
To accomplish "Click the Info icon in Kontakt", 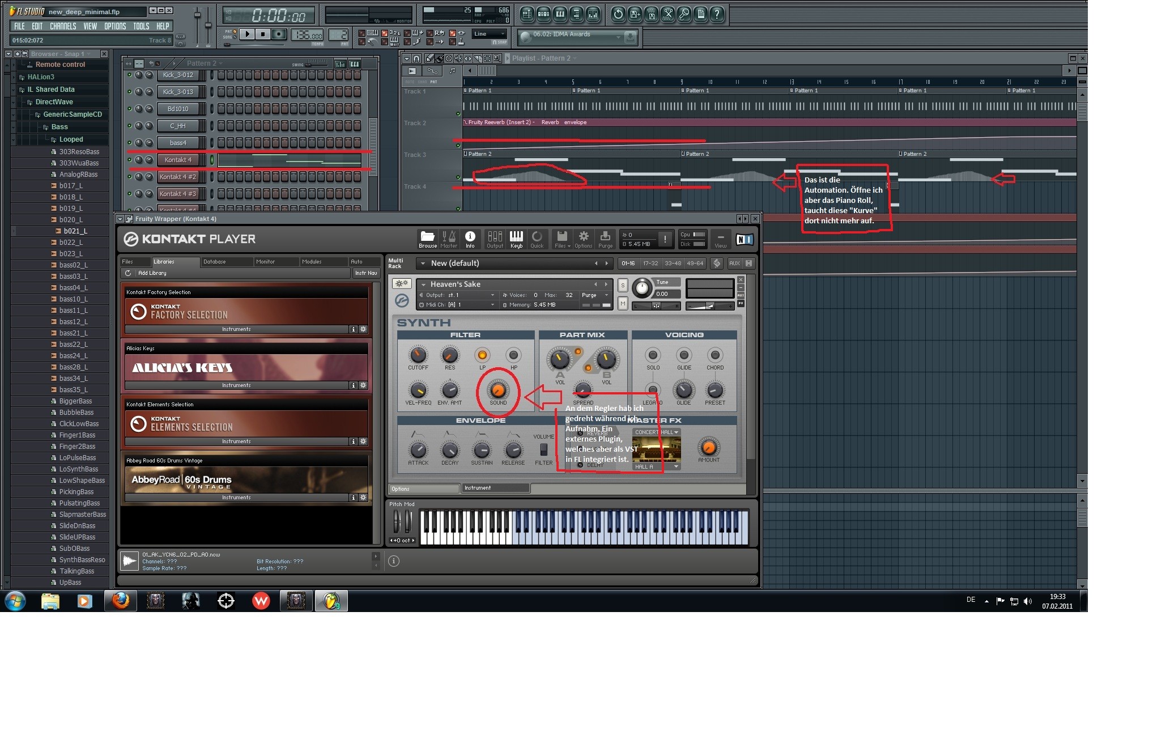I will (470, 237).
